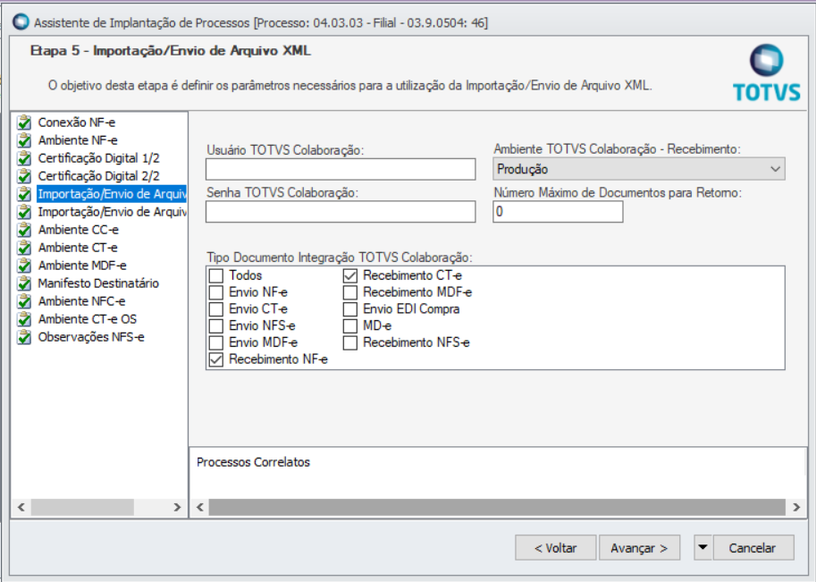Go to Ambiente NF-e step
Image resolution: width=816 pixels, height=582 pixels.
78,140
